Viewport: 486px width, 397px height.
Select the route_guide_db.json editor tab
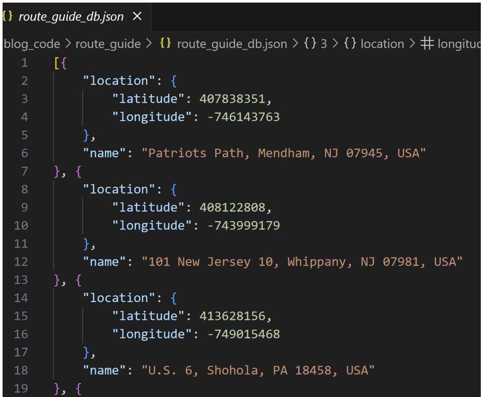76,17
